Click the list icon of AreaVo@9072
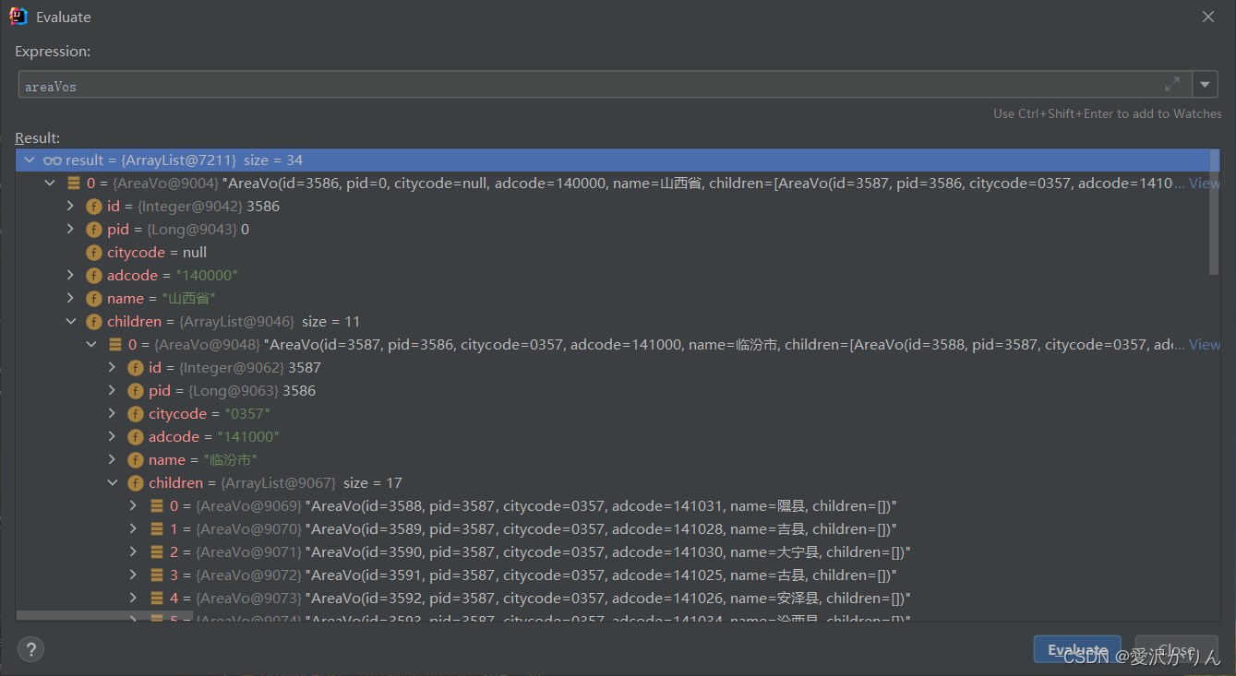Viewport: 1236px width, 676px height. click(x=157, y=575)
